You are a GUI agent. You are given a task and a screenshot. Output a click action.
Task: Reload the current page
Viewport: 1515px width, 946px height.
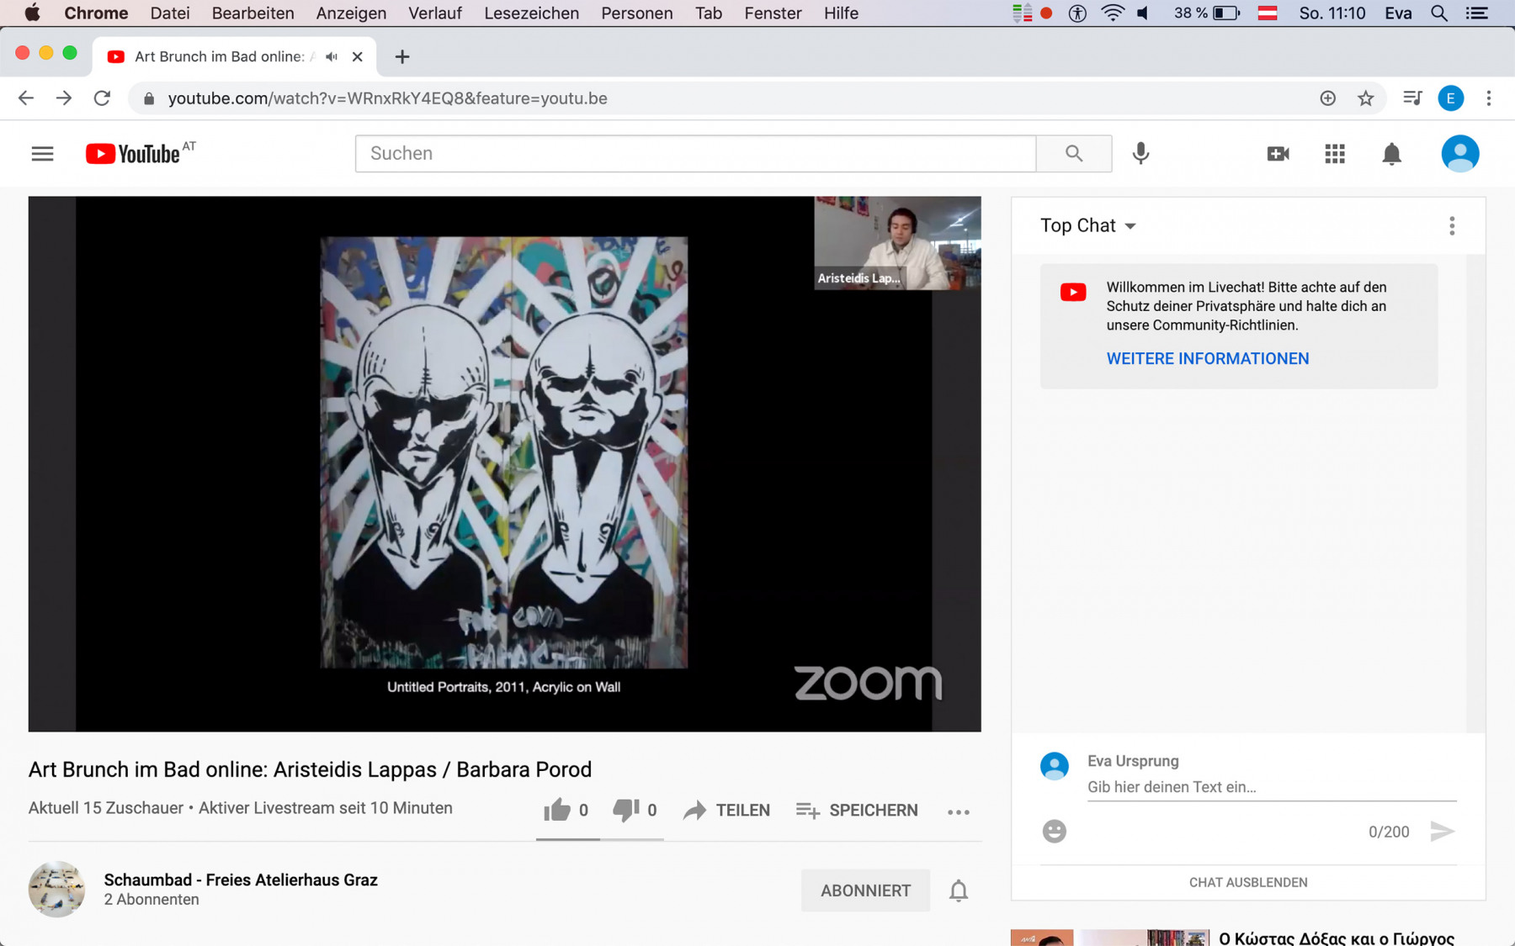tap(102, 98)
